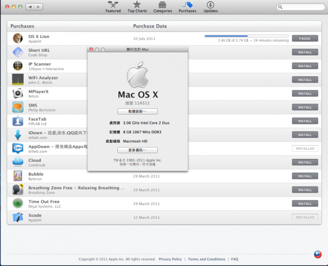Click the IP Scanner title
Screen dimensions: 328x266
40,64
